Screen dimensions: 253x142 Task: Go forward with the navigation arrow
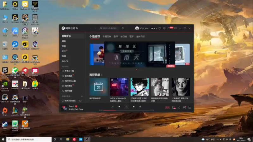tap(95, 28)
